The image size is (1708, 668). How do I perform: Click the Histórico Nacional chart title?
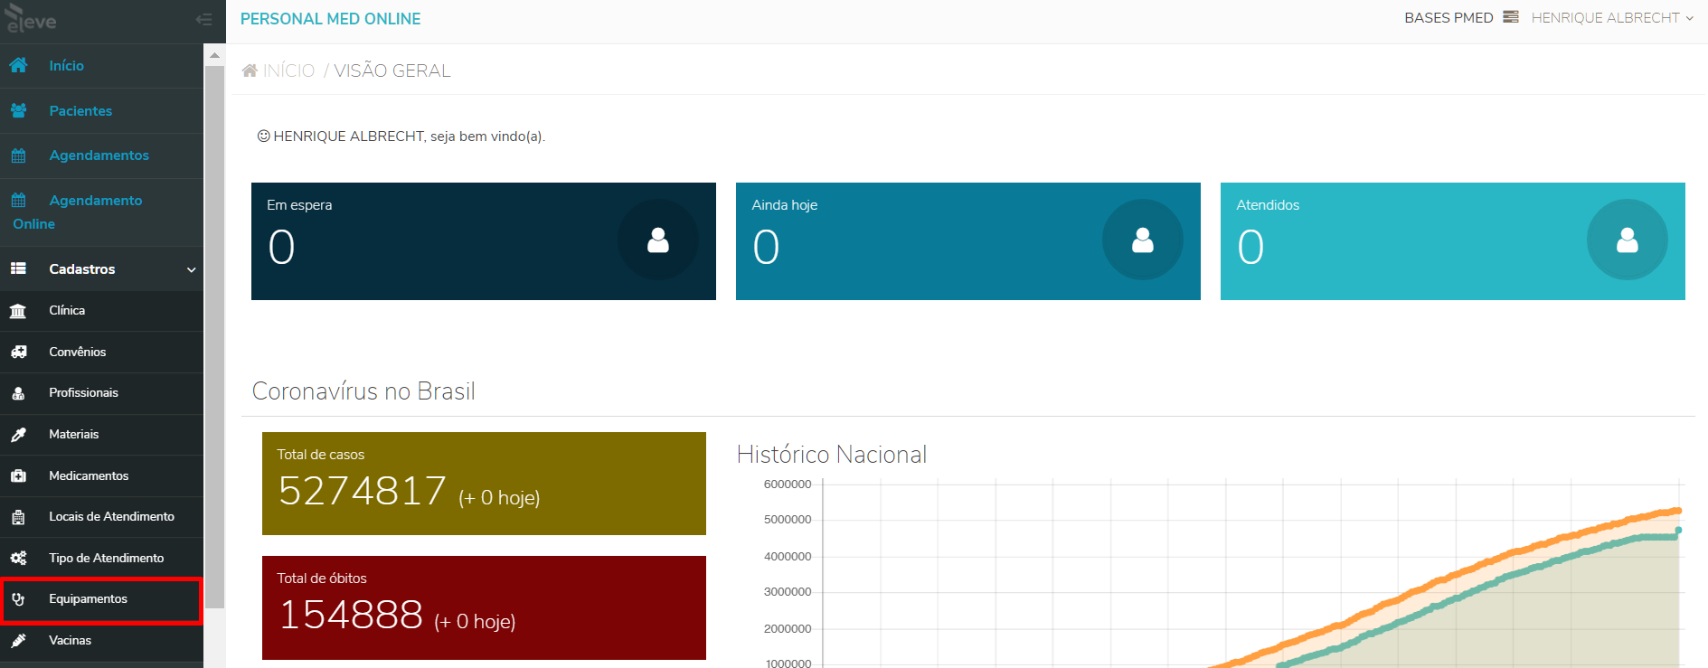(832, 454)
